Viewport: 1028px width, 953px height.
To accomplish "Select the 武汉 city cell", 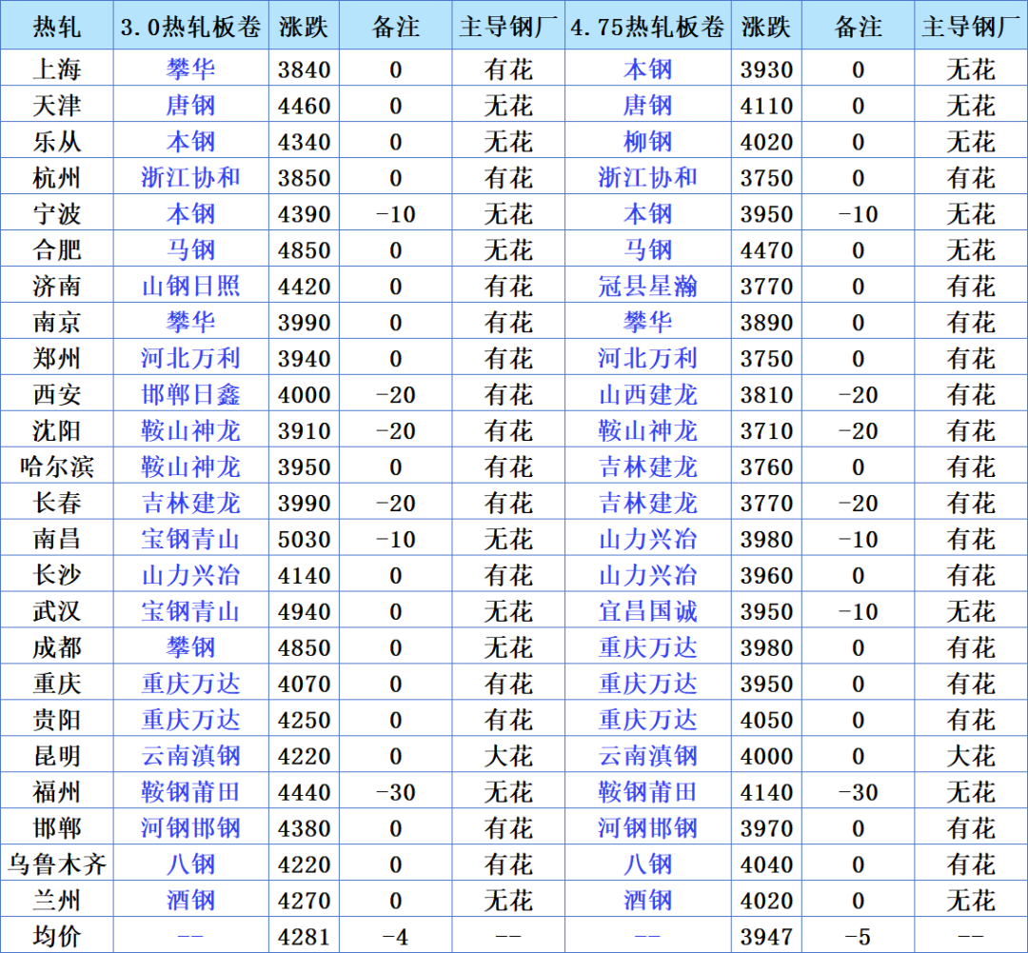I will (57, 611).
